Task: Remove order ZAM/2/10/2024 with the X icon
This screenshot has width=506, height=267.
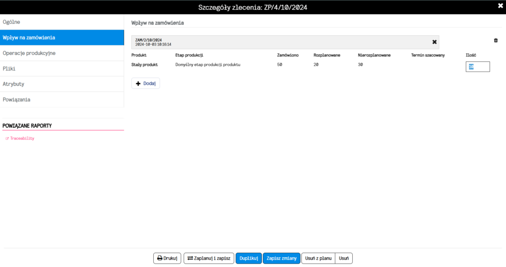Action: (x=434, y=42)
